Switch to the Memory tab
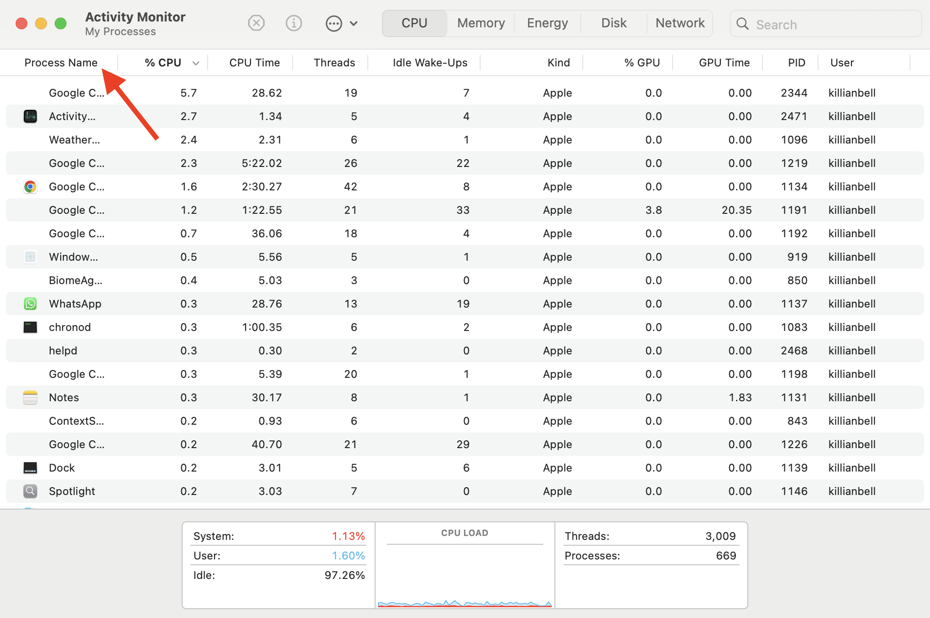Viewport: 930px width, 618px height. click(480, 23)
